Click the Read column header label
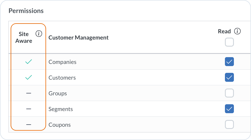Image resolution: width=251 pixels, height=140 pixels. point(224,31)
